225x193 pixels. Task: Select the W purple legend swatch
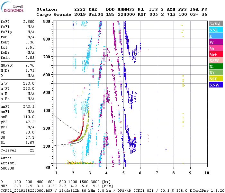216,42
